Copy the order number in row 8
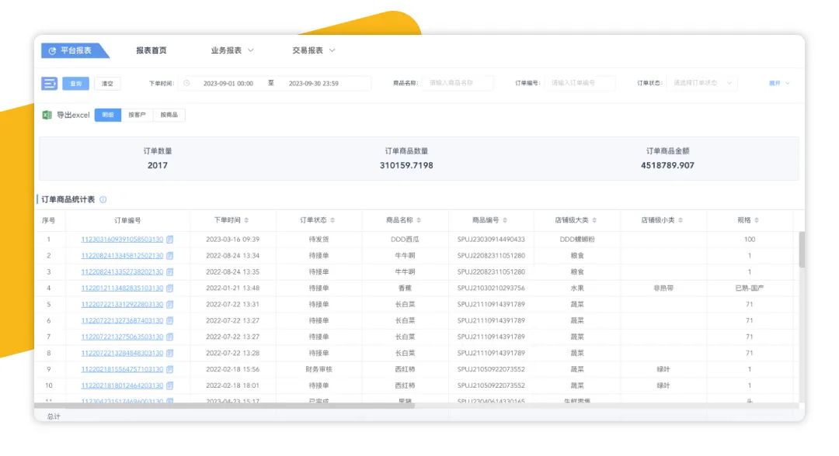Image resolution: width=839 pixels, height=456 pixels. [169, 353]
